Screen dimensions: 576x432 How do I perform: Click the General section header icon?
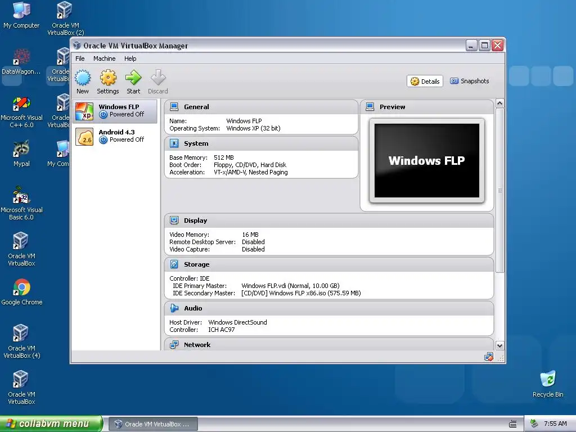tap(174, 107)
